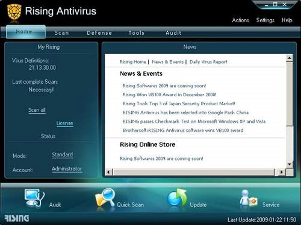This screenshot has width=301, height=225.
Task: Open the Daily Virus Report link
Action: [208, 62]
